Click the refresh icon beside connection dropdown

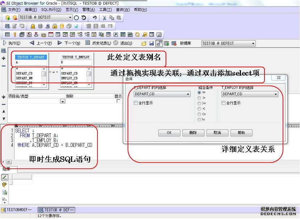[84, 17]
